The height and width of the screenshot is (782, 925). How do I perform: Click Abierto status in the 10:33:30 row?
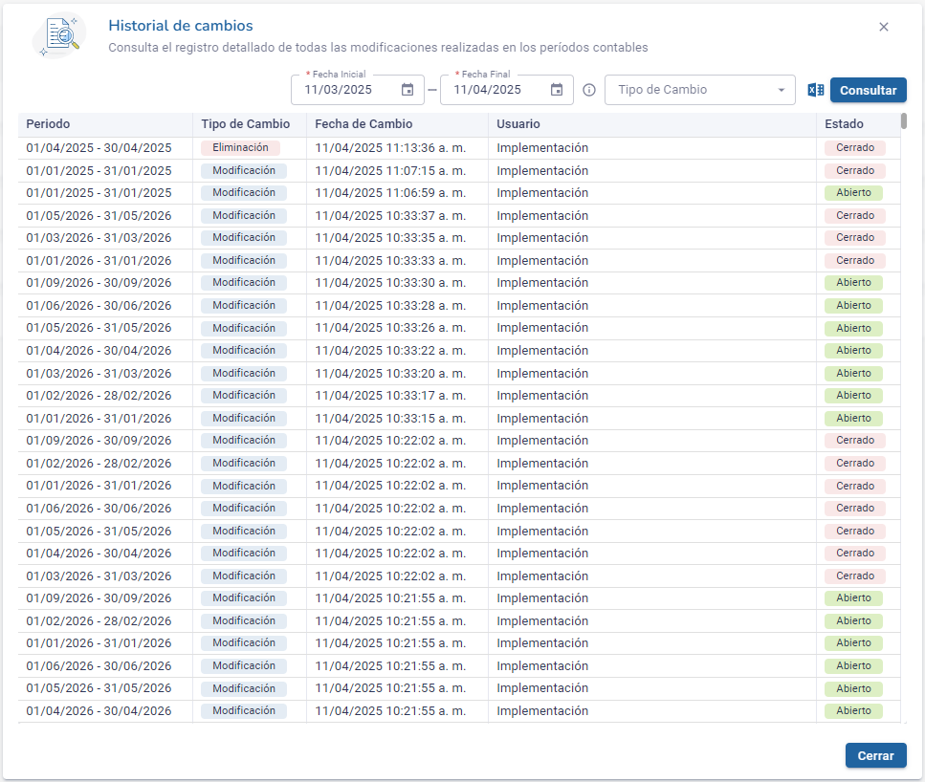pyautogui.click(x=853, y=282)
